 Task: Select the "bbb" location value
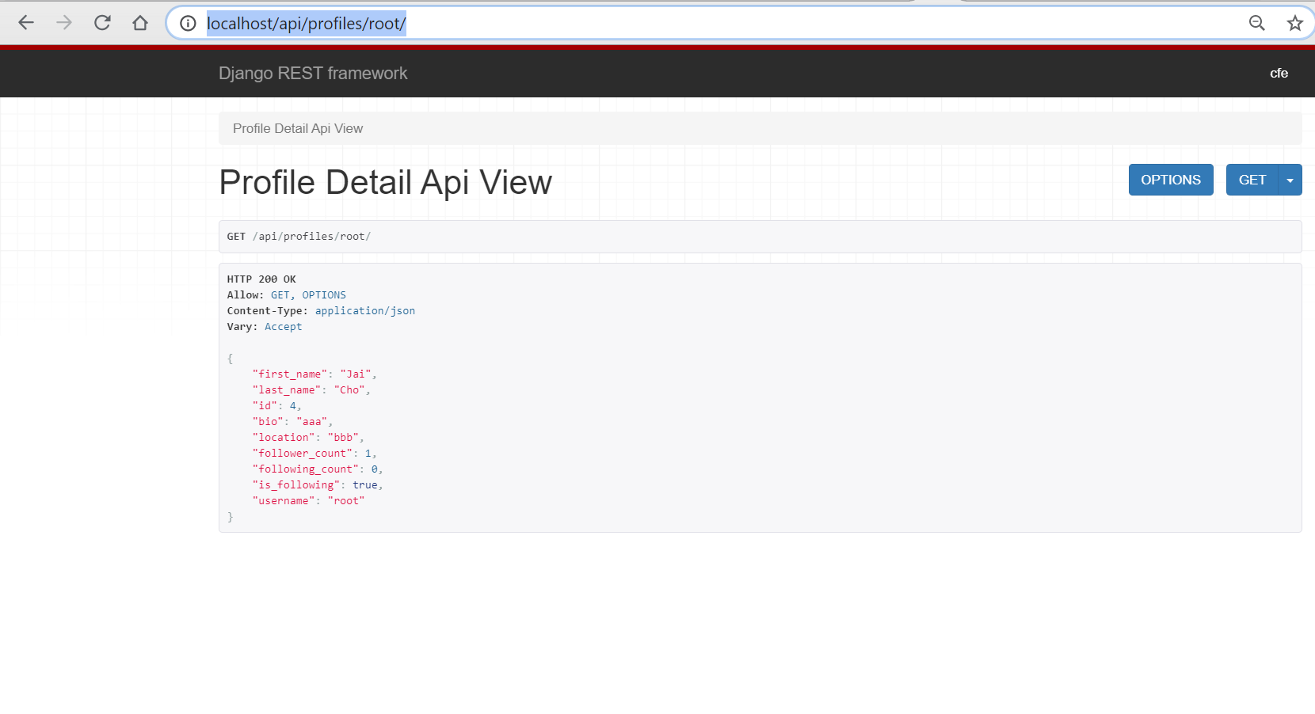(343, 438)
